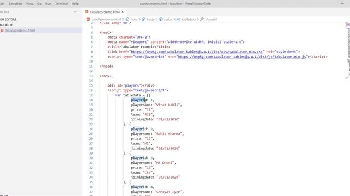Click HTML file icon beside tabulatordemo.html in Explorer
This screenshot has width=350, height=196.
tap(2, 30)
